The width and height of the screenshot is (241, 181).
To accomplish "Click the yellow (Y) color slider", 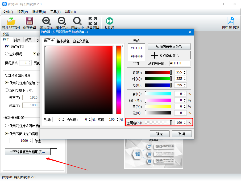I will pos(158,107).
